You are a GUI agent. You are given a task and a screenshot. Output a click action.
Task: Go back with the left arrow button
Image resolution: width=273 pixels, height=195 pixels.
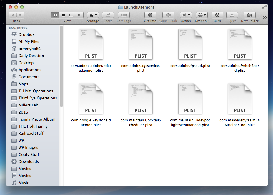click(13, 15)
